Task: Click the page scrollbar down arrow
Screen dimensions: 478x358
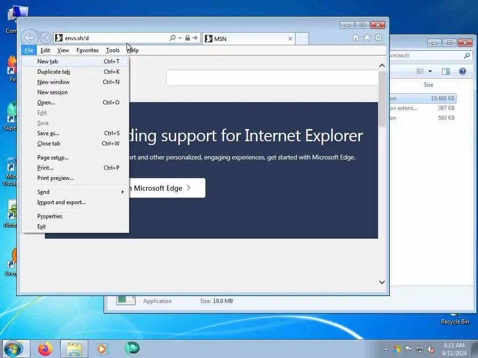Action: tap(382, 282)
